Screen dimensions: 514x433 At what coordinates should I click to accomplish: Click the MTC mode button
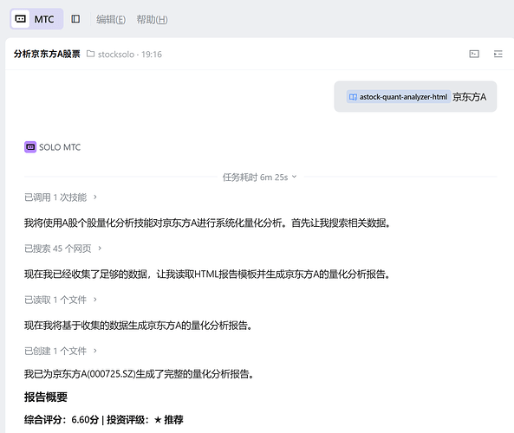pos(36,19)
